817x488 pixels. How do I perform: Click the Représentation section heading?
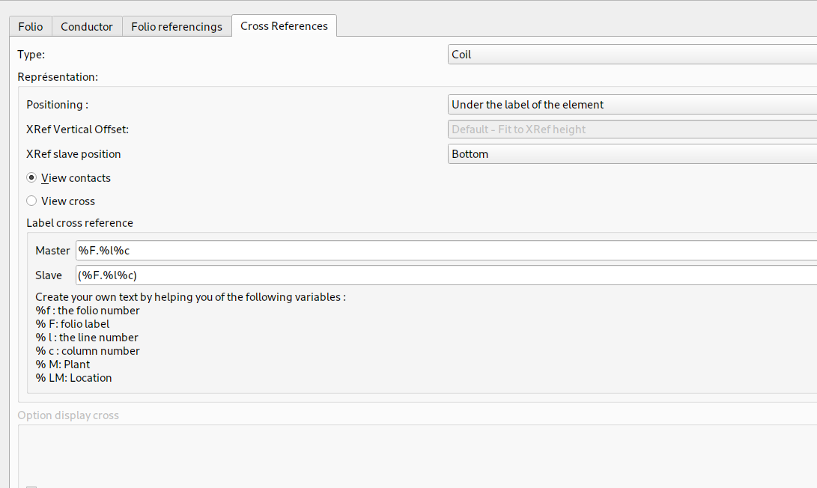pyautogui.click(x=58, y=77)
